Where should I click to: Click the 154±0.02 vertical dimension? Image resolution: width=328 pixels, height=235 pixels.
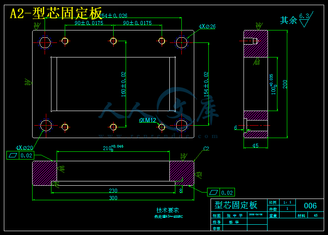coord(206,84)
